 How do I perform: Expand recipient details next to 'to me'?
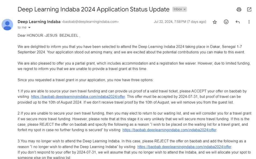[29, 27]
